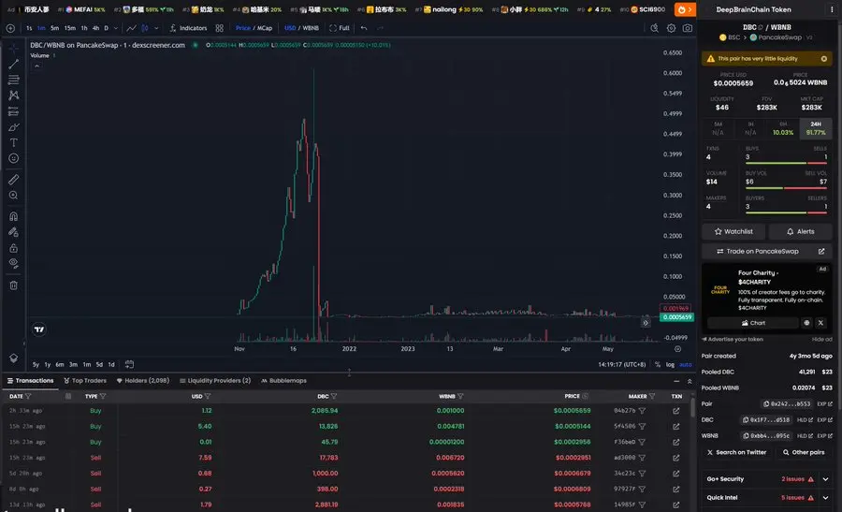Screen dimensions: 842x512
Task: Expand the Go+ Security section
Action: click(x=825, y=478)
